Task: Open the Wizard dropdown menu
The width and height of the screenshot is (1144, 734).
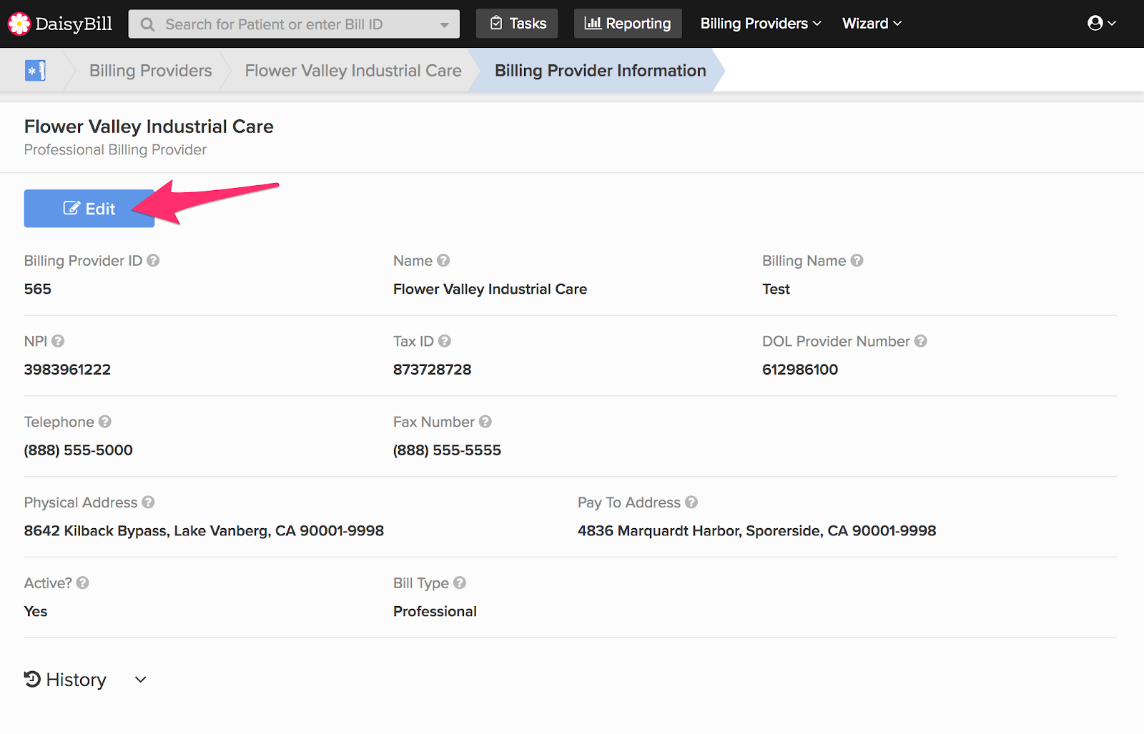Action: point(872,24)
